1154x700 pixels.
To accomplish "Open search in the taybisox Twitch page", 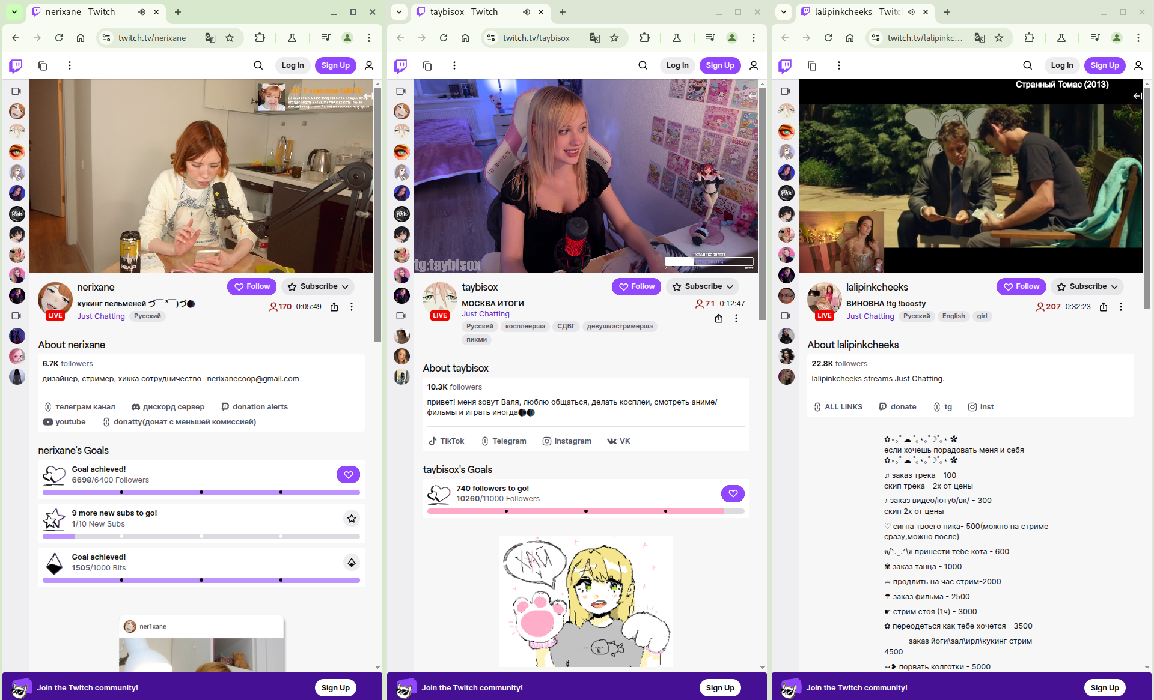I will click(x=643, y=65).
